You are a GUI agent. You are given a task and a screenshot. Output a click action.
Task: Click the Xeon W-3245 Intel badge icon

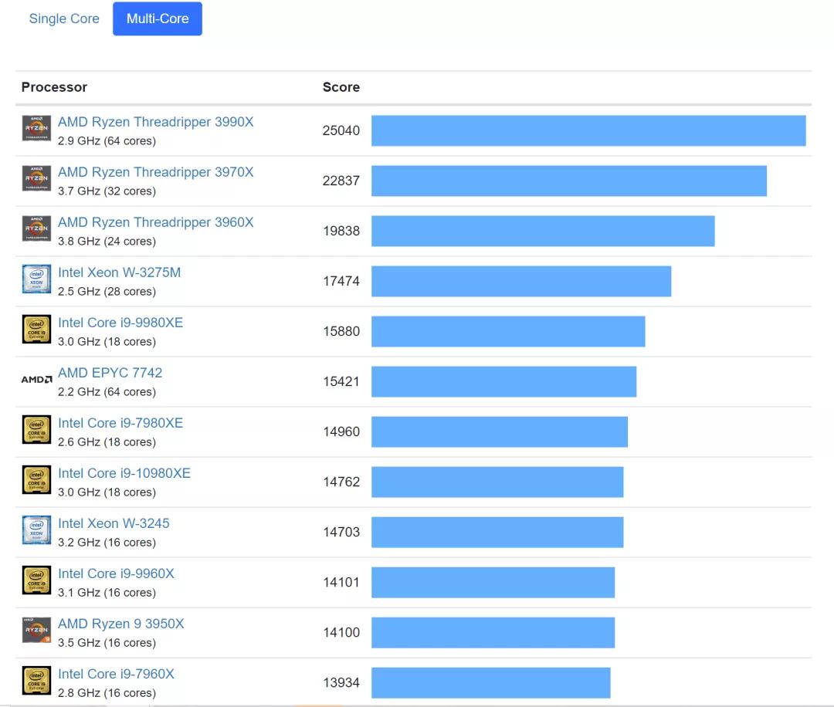36,530
